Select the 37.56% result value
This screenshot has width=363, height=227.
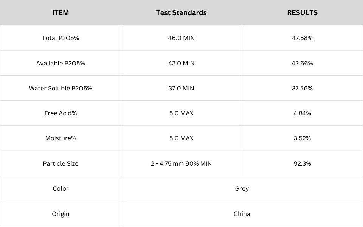[302, 88]
